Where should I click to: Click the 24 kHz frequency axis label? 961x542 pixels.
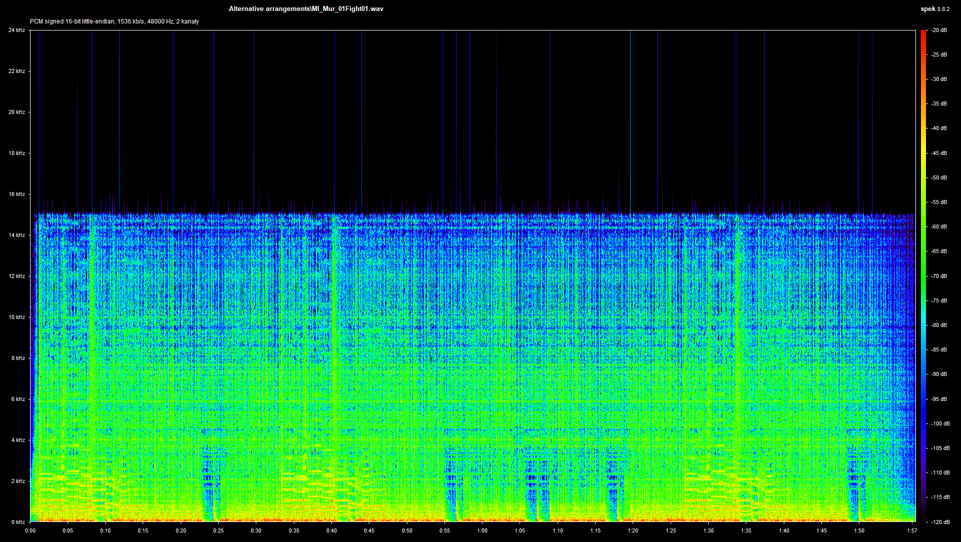point(17,30)
